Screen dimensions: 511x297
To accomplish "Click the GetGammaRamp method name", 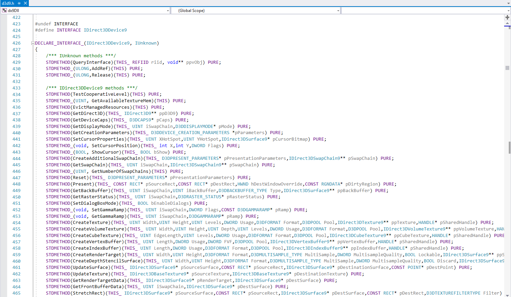I will pos(108,216).
